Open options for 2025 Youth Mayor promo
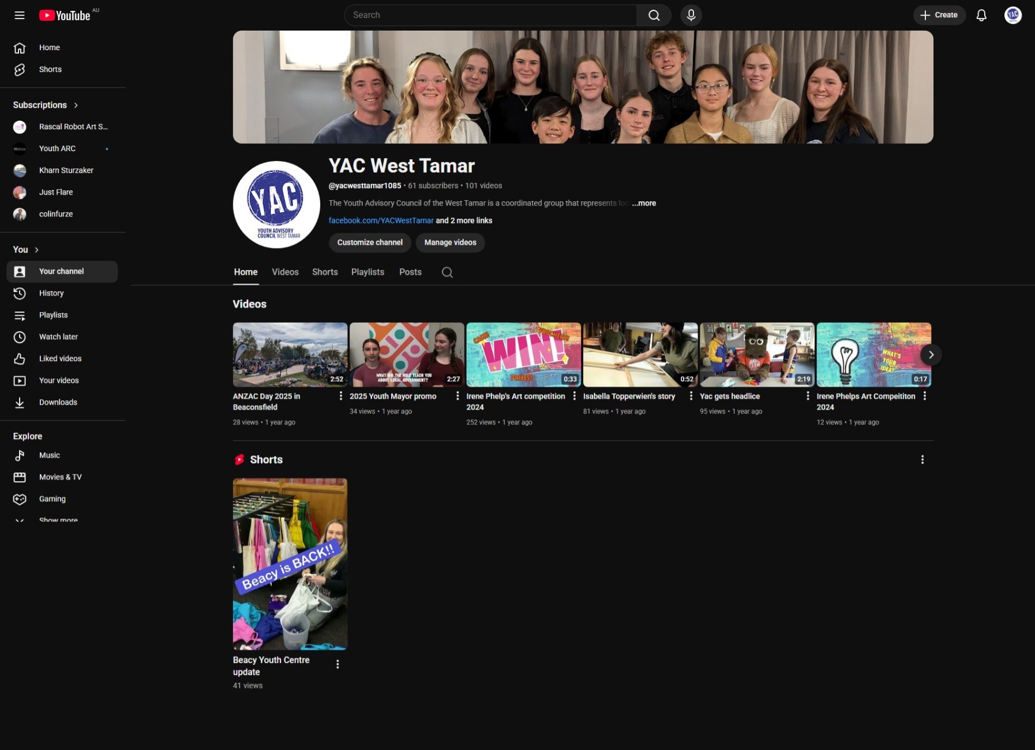 tap(457, 396)
